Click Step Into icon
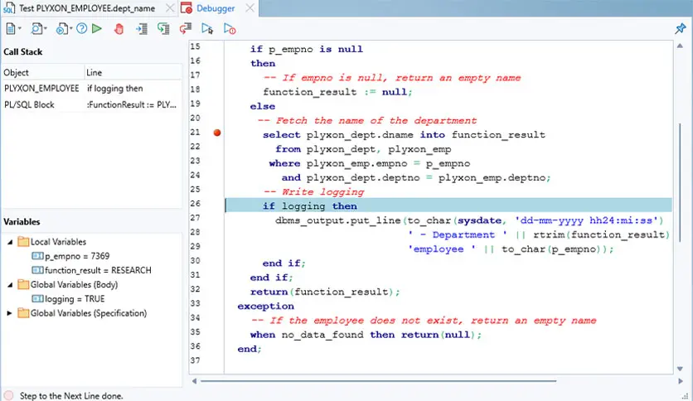 coord(142,29)
